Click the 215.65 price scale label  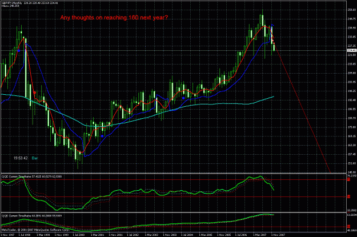[x=352, y=64]
